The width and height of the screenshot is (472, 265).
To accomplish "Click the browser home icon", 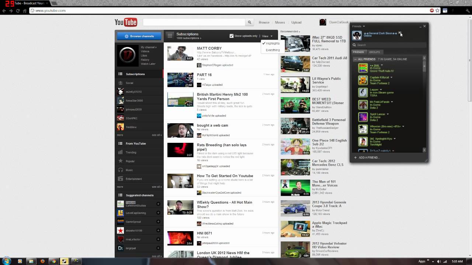I will [25, 11].
